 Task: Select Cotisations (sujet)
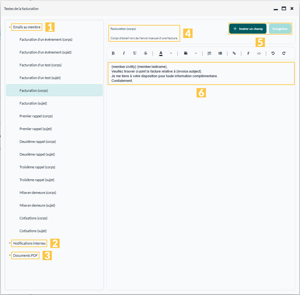pyautogui.click(x=54, y=231)
